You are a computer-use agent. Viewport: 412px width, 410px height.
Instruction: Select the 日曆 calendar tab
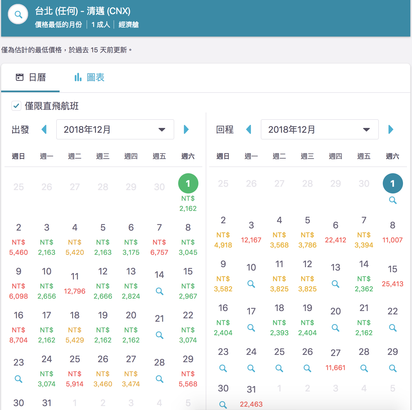click(31, 77)
